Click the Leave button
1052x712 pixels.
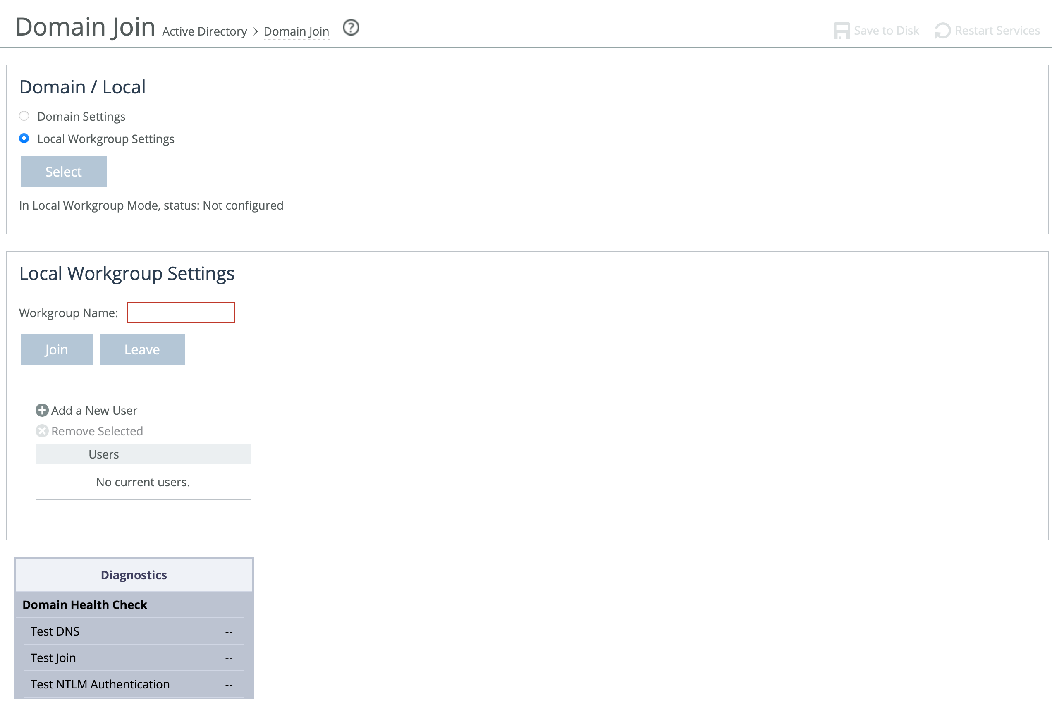tap(142, 349)
